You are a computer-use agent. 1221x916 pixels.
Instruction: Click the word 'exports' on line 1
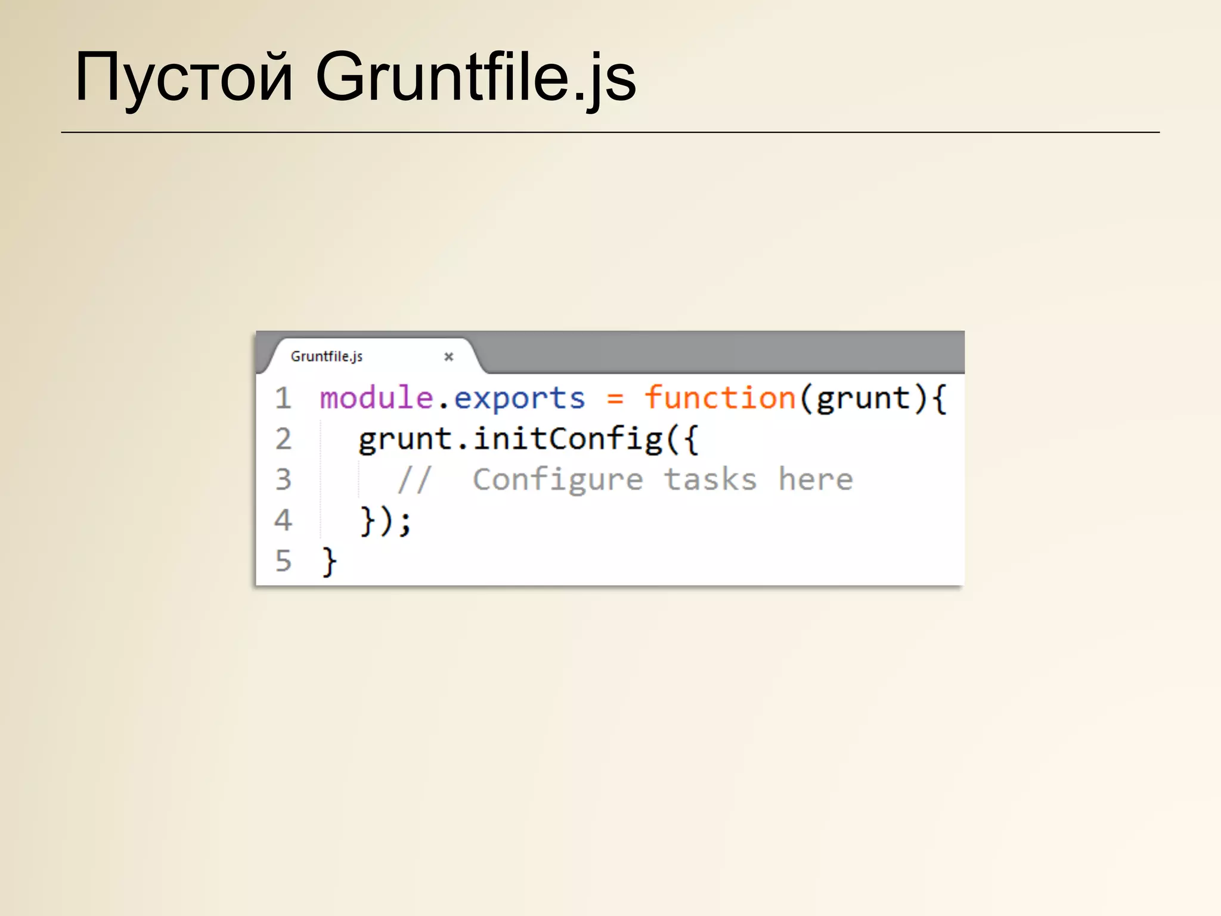pyautogui.click(x=520, y=399)
